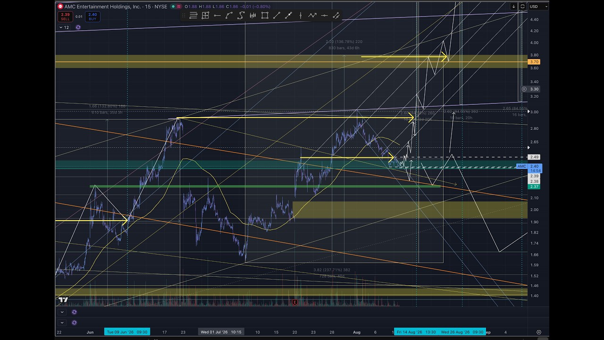Click the Wed 26 Aug '26 09:30 time label
The height and width of the screenshot is (340, 604).
[462, 332]
